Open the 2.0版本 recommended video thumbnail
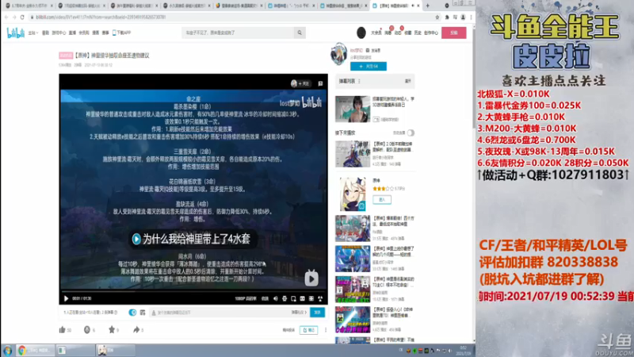 (x=353, y=154)
